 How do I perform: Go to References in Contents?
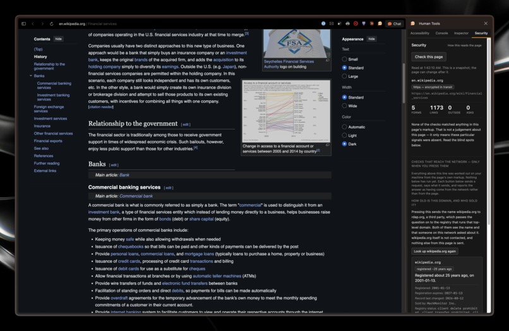pos(44,156)
